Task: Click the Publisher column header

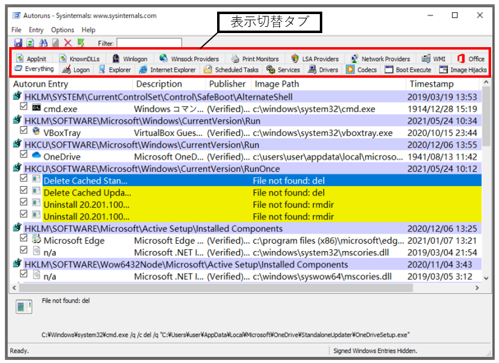Action: point(227,84)
